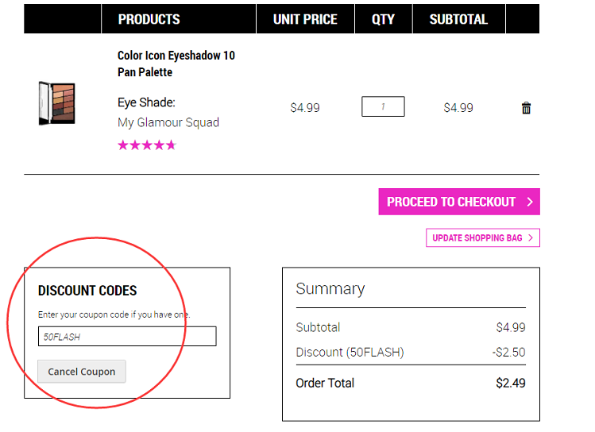
Task: Proceed to checkout
Action: 459,202
